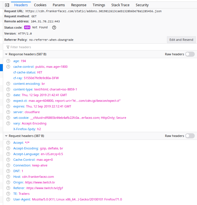
Task: Switch to the Security tab
Action: click(x=142, y=5)
